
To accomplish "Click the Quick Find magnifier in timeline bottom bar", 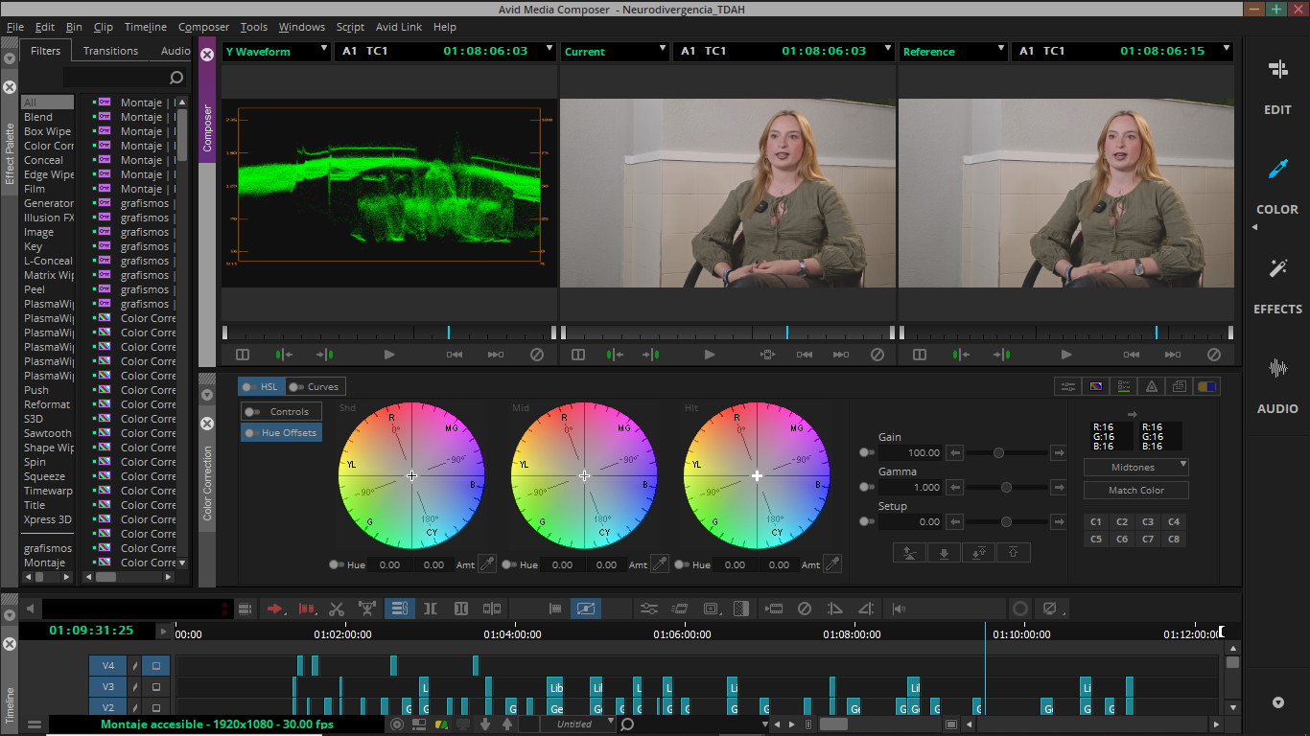I will click(627, 724).
